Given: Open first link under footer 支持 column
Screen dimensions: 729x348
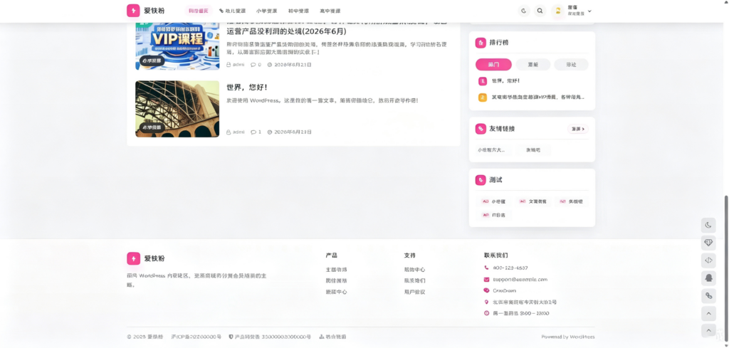Looking at the screenshot, I should pos(415,270).
